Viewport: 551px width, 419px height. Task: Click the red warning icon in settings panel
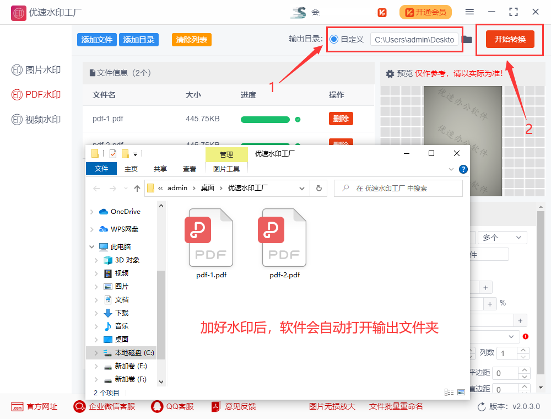[525, 336]
